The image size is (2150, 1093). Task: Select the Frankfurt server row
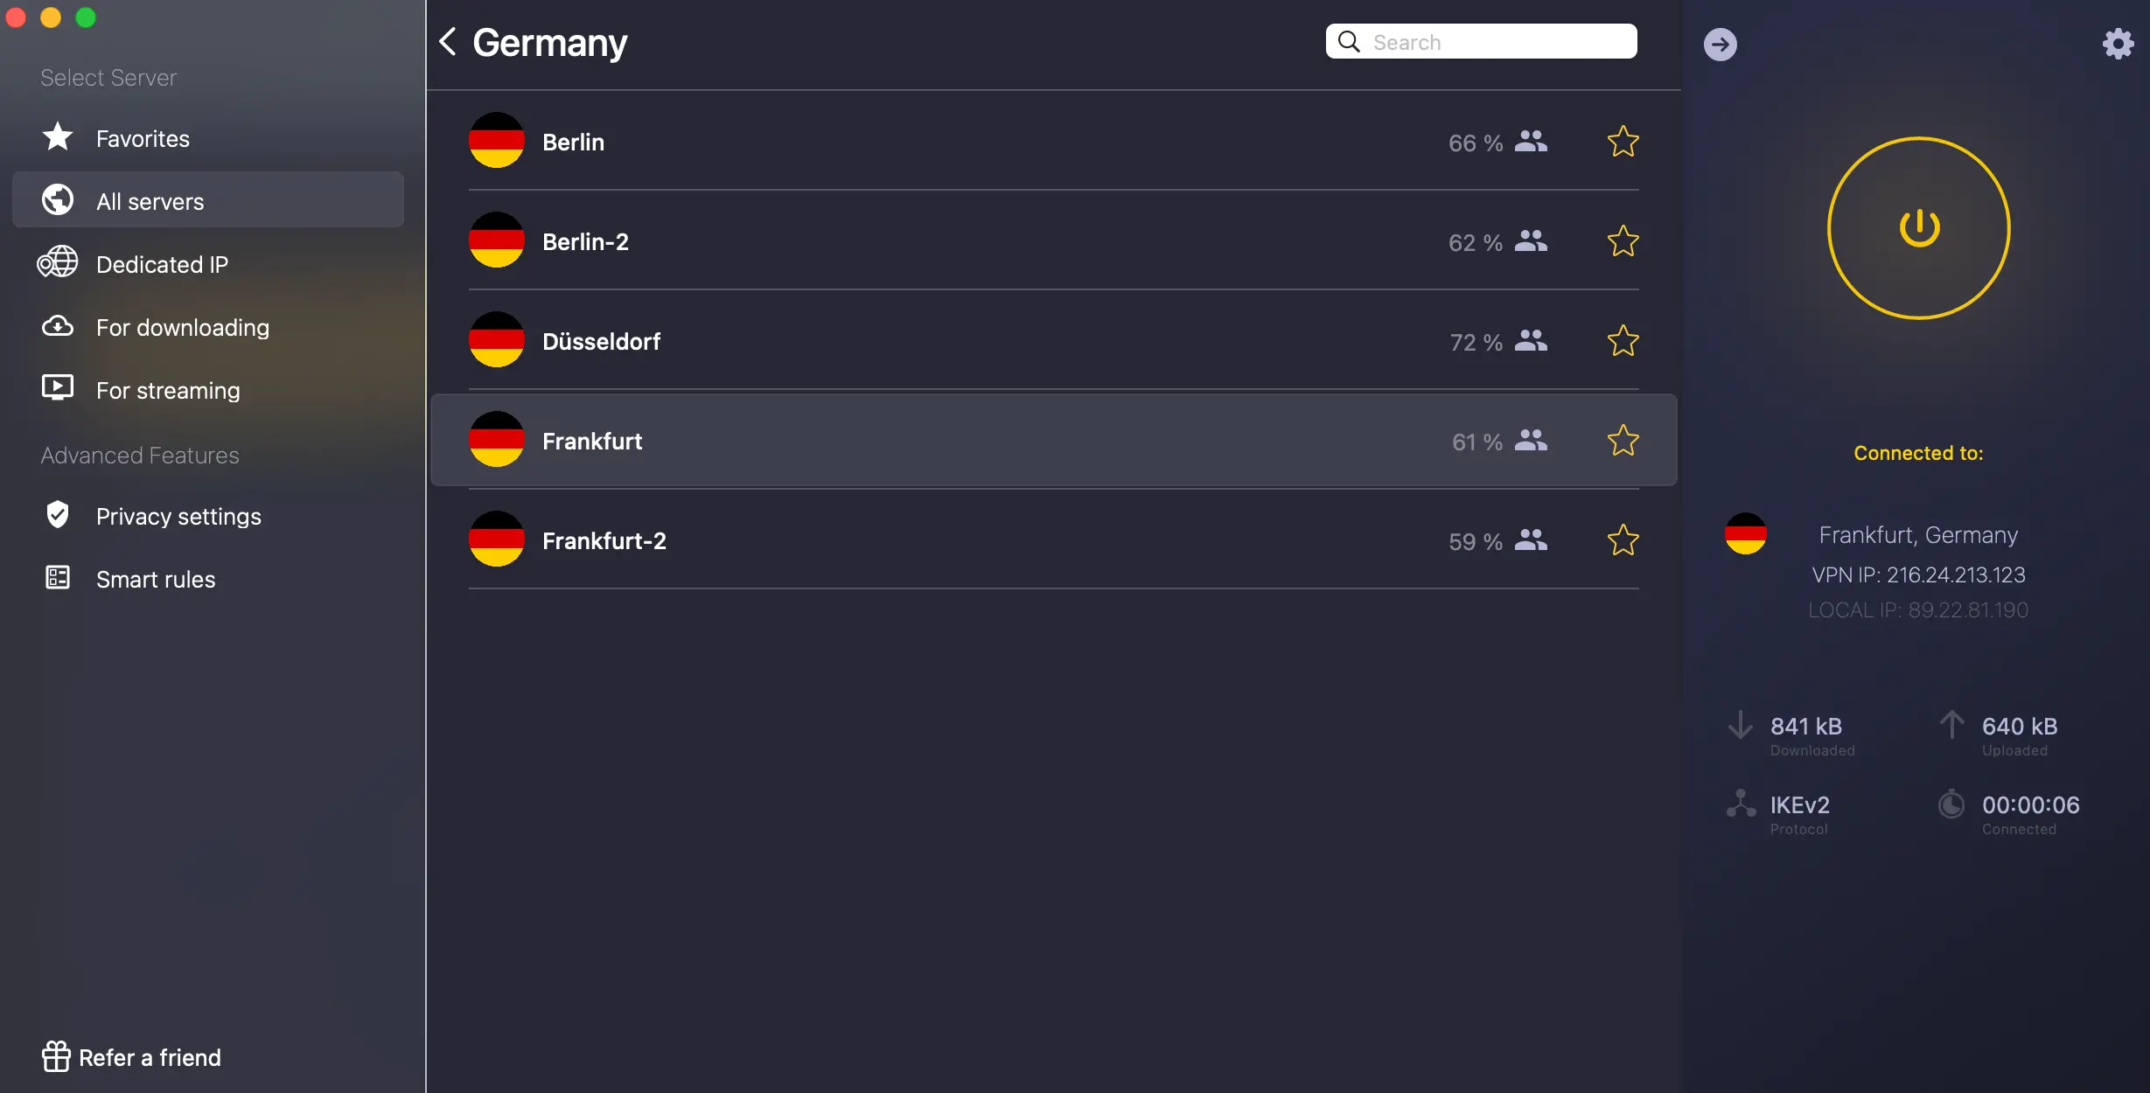(x=592, y=441)
